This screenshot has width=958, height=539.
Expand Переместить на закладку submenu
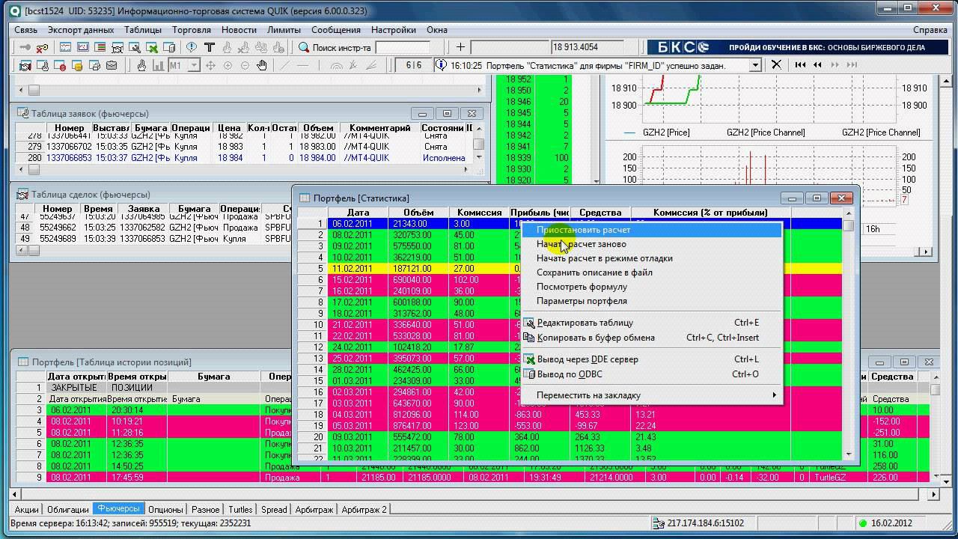point(652,395)
